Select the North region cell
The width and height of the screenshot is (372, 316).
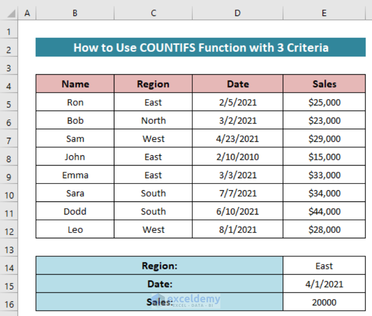153,120
